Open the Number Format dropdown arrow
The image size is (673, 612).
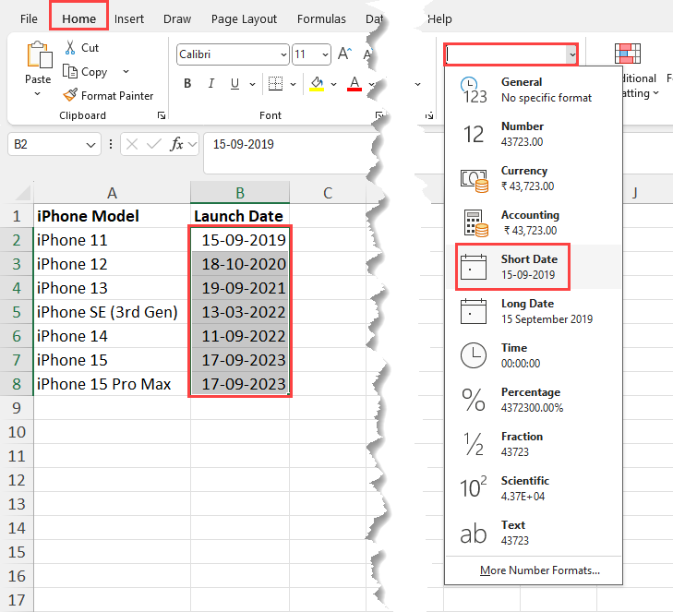pos(572,54)
